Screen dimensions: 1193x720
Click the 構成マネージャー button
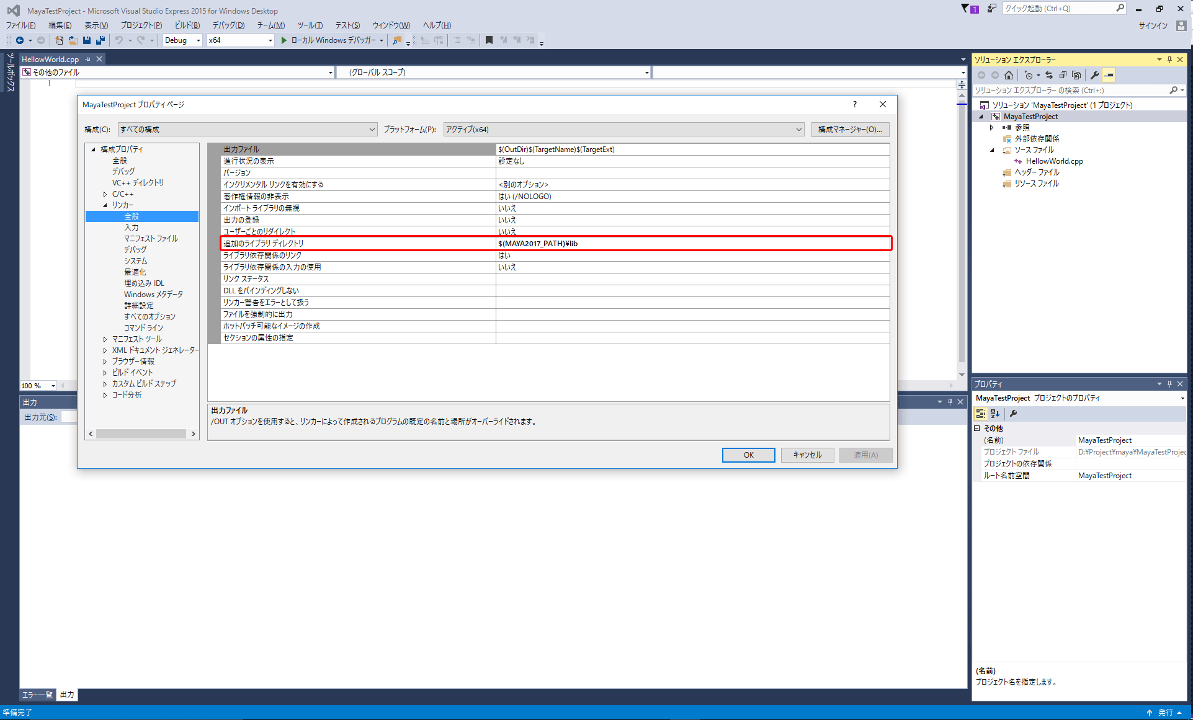(850, 129)
